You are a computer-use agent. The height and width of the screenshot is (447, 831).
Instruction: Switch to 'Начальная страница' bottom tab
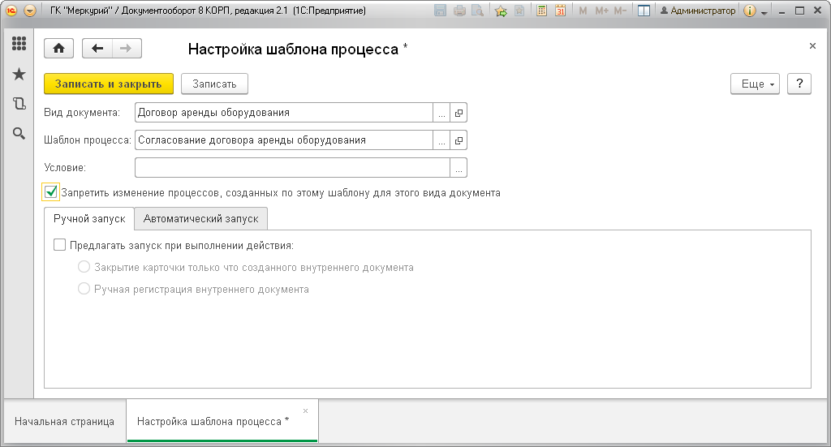click(65, 422)
